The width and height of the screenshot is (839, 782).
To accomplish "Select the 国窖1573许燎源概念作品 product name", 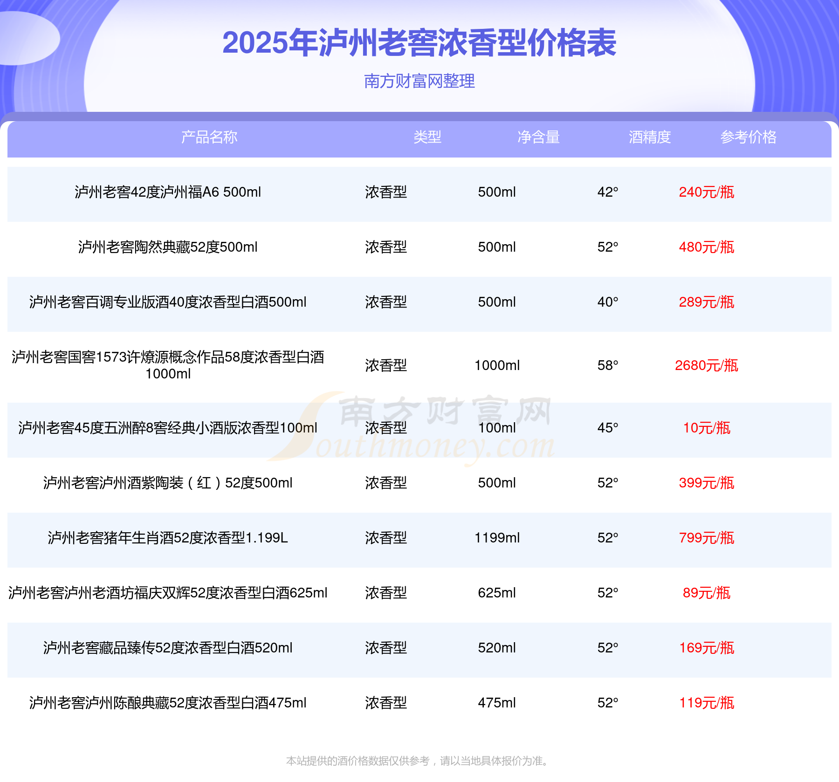I will [x=168, y=365].
